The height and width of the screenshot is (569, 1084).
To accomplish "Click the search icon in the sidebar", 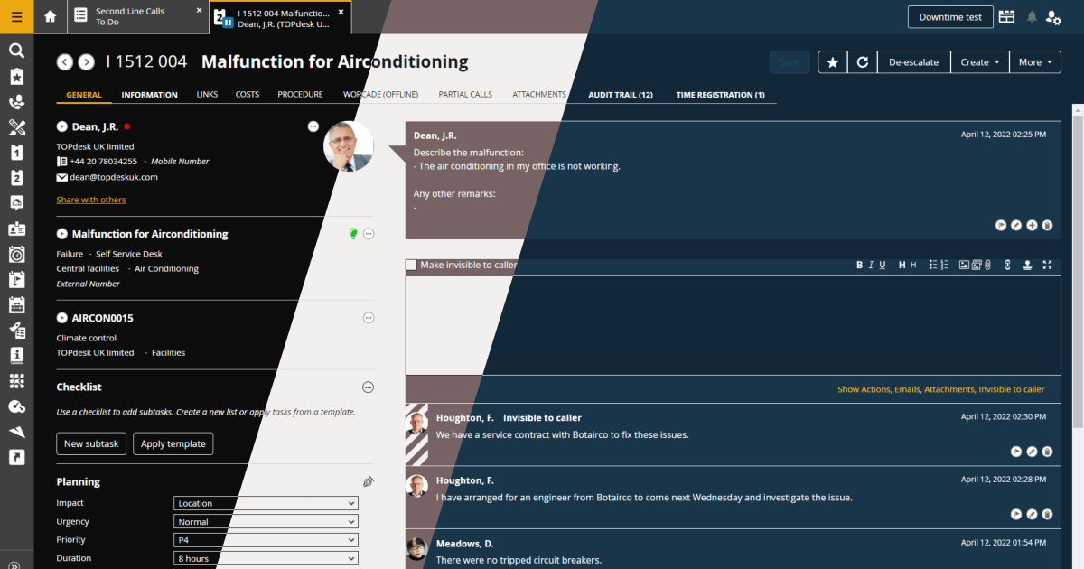I will click(x=16, y=51).
